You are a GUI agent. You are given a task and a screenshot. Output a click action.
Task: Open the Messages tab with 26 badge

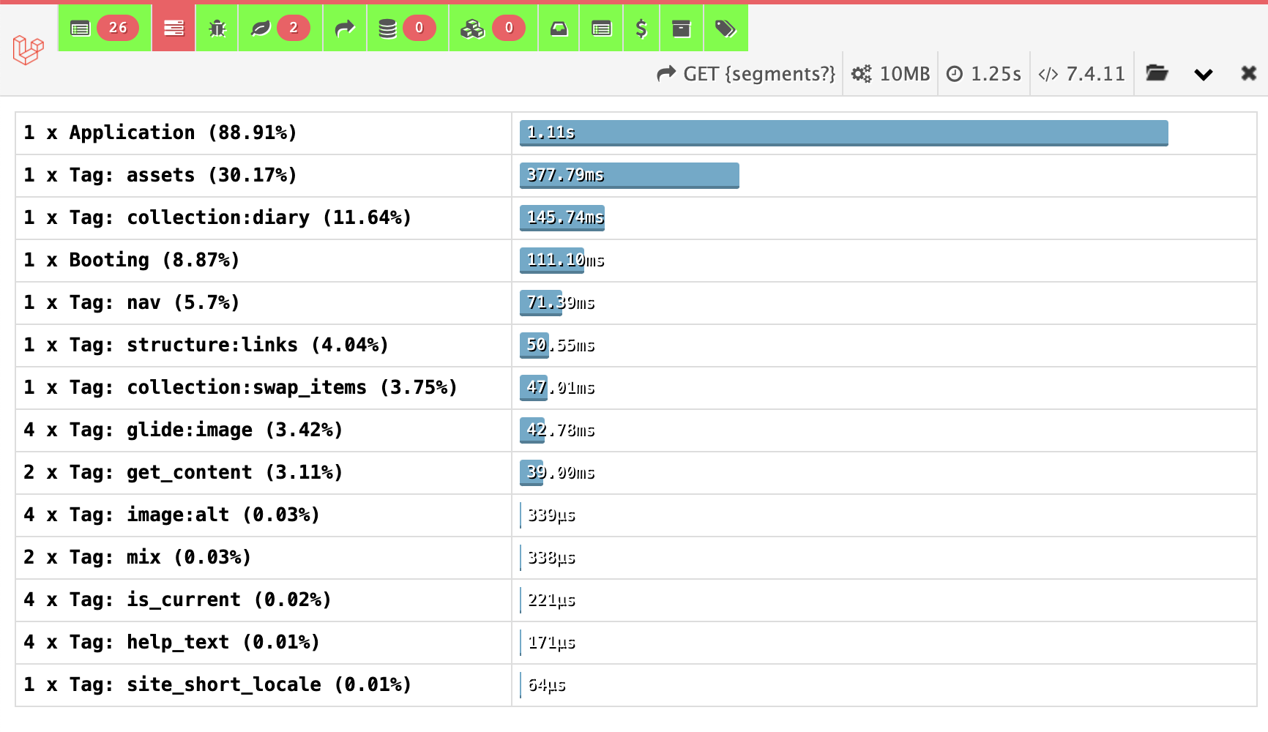click(104, 29)
